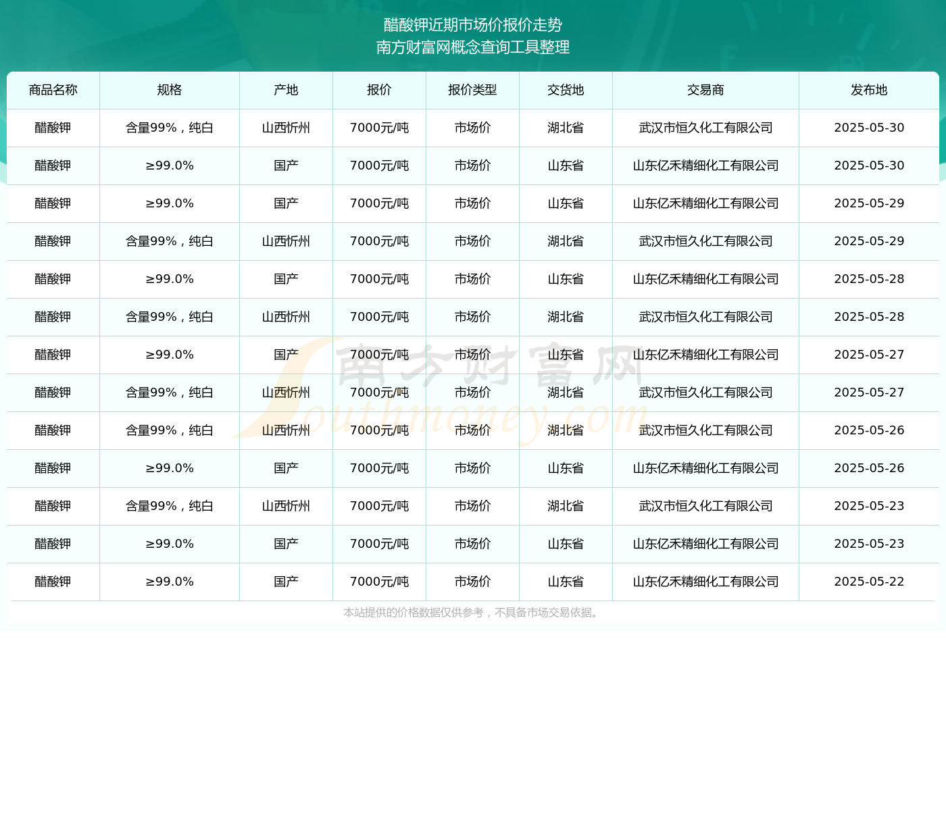Click ≥99.0% spec in the 2025-05-22 row
Image resolution: width=946 pixels, height=814 pixels.
[170, 582]
